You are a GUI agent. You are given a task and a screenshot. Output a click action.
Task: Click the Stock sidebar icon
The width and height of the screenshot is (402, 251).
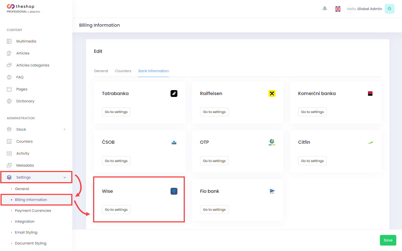coord(9,130)
